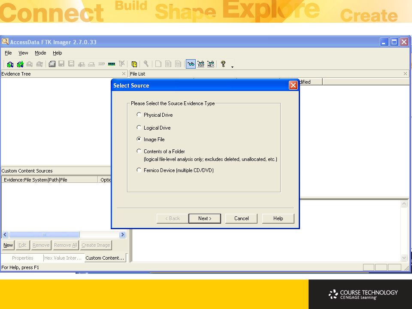Click Cancel in Select Source dialog

coord(241,218)
